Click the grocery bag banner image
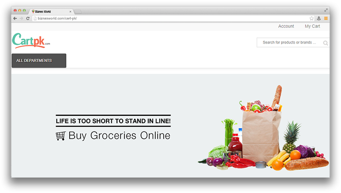 click(263, 128)
